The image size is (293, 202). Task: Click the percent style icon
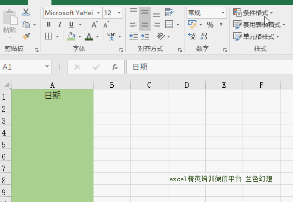pos(210,25)
